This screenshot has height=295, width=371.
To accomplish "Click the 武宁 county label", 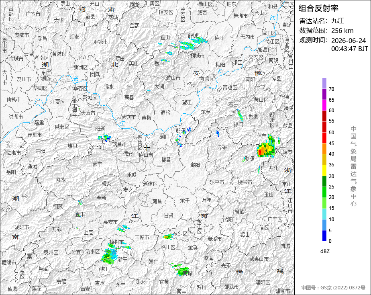I will (98, 164).
